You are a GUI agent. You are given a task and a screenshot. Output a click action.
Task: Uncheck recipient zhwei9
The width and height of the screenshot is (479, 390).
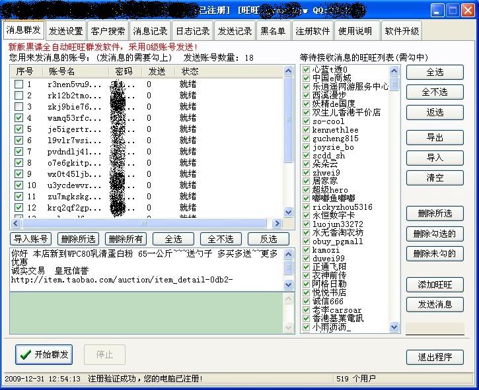pos(306,172)
